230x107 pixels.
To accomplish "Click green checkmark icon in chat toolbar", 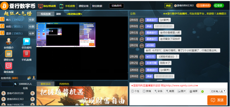I will [202, 91].
